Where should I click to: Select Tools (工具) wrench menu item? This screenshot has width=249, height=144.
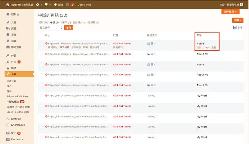[19, 74]
